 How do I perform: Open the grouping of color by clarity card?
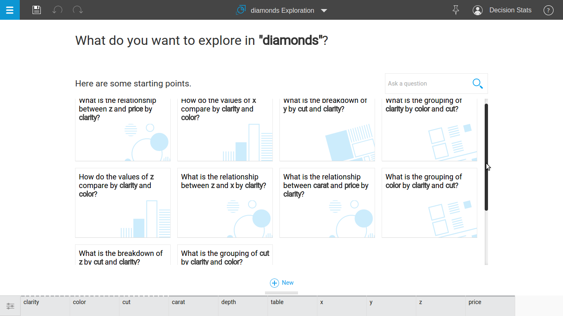(x=429, y=202)
